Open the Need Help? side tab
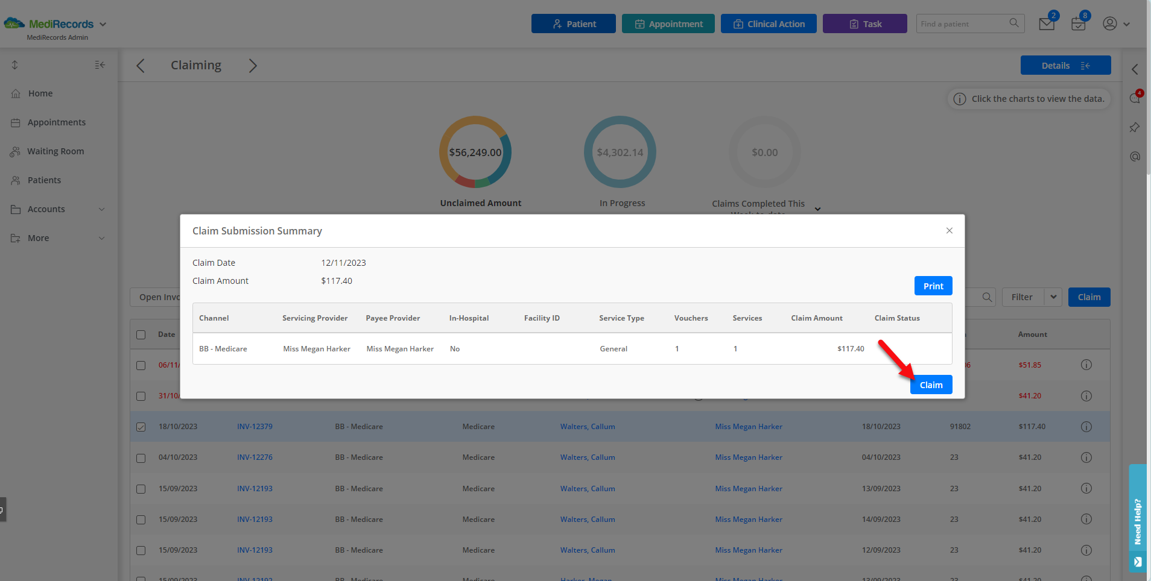The image size is (1151, 581). 1138,518
